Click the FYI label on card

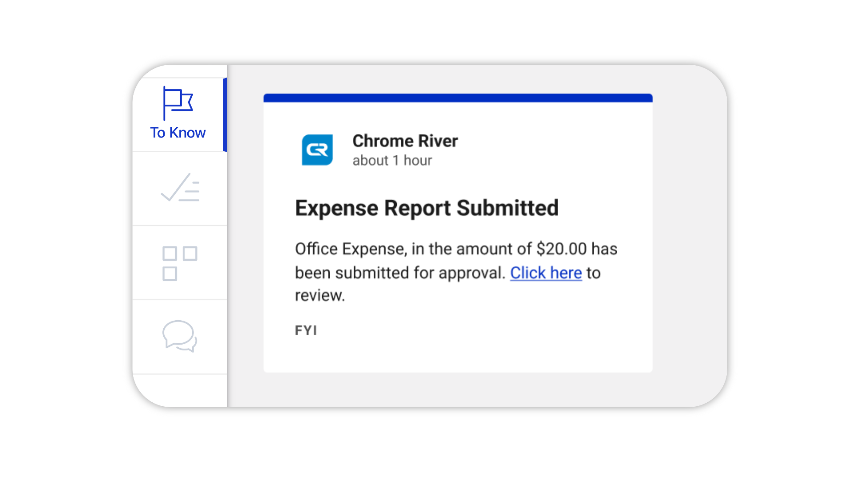click(x=306, y=330)
